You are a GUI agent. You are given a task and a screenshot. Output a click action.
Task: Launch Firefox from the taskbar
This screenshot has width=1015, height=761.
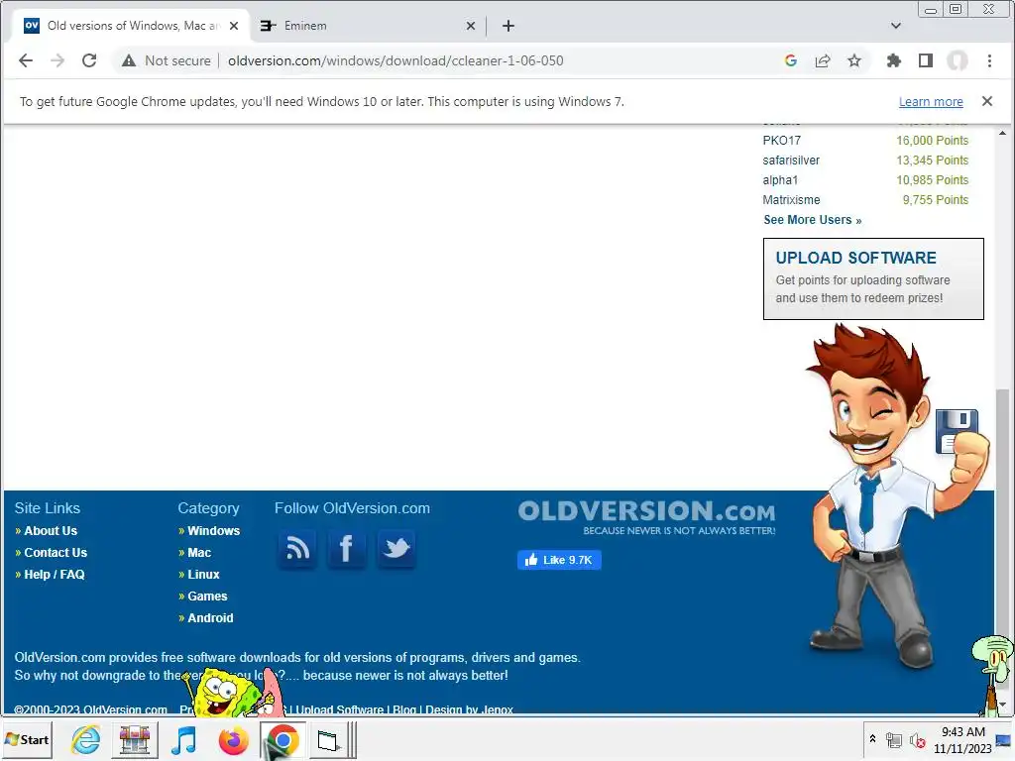coord(233,739)
